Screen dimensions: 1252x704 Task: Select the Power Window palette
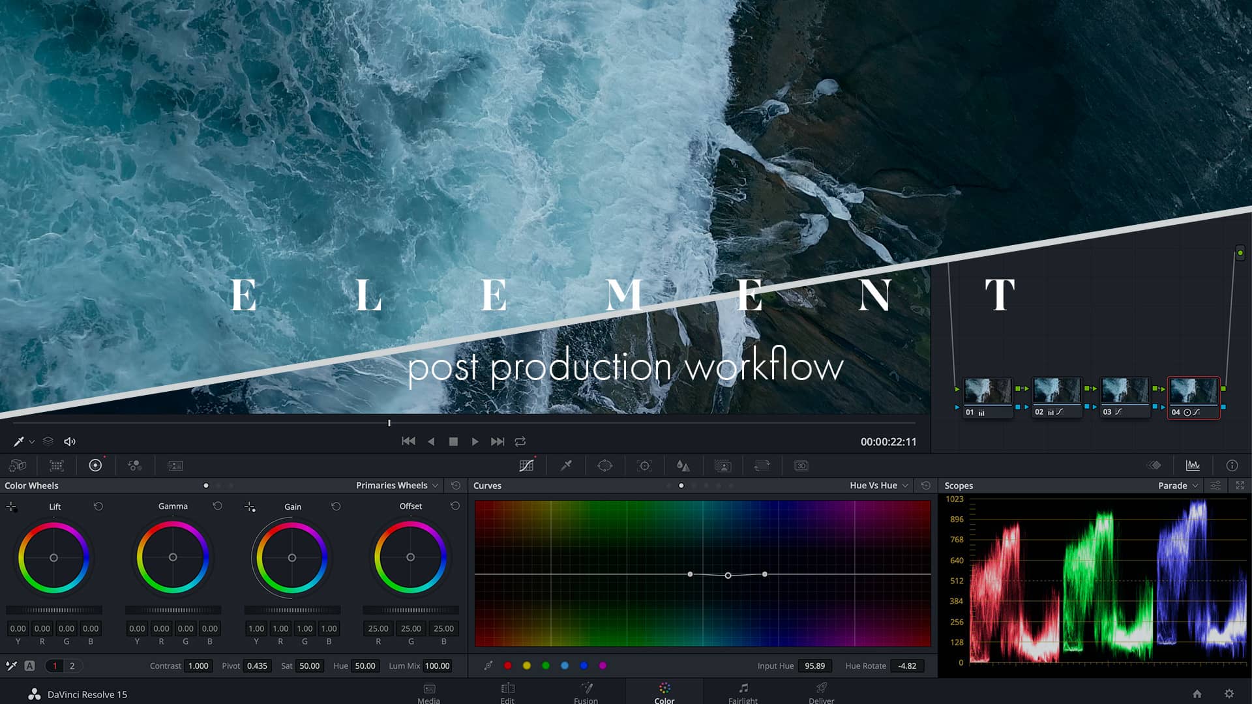(605, 465)
